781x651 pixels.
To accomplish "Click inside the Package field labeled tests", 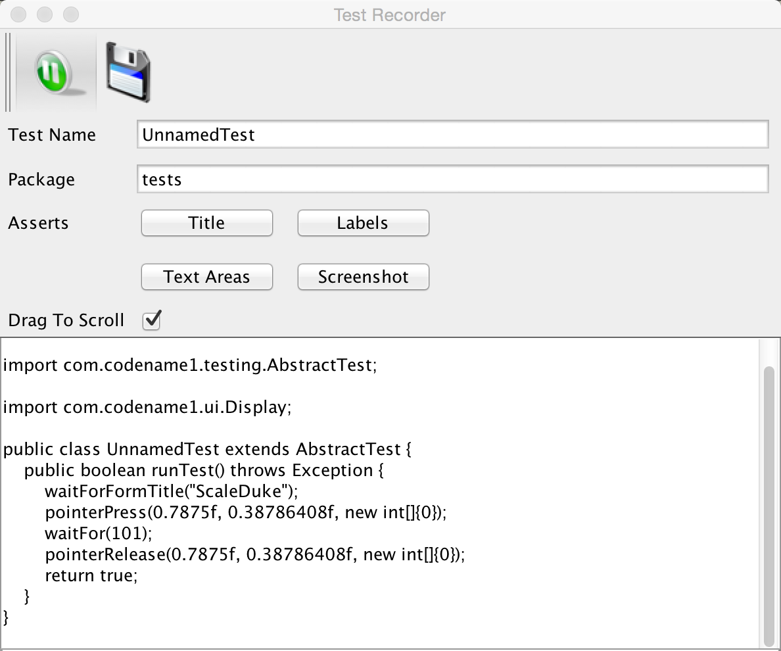I will pyautogui.click(x=452, y=179).
